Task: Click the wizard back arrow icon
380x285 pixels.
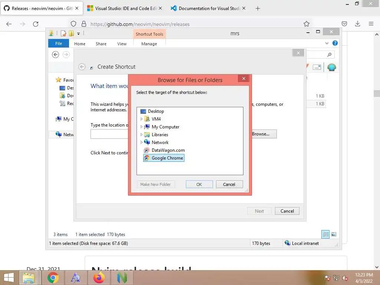Action: [82, 67]
